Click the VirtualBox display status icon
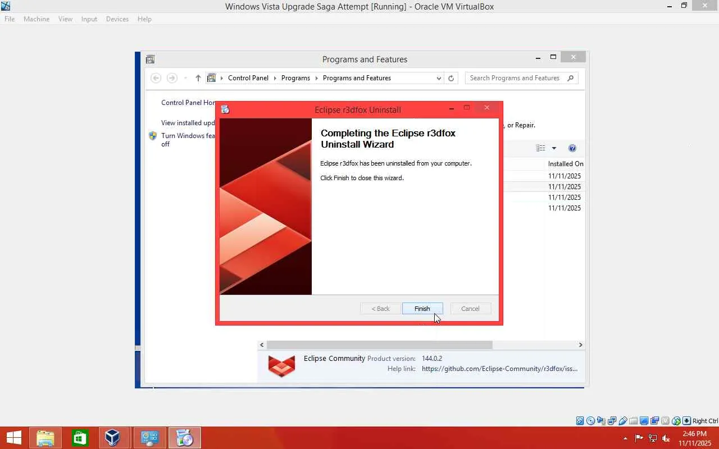This screenshot has height=449, width=719. tap(644, 421)
